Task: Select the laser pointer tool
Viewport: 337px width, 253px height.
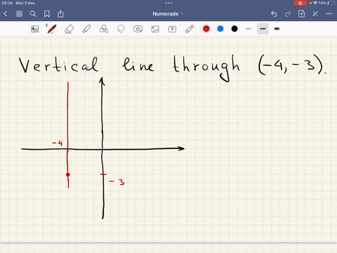Action: (190, 29)
